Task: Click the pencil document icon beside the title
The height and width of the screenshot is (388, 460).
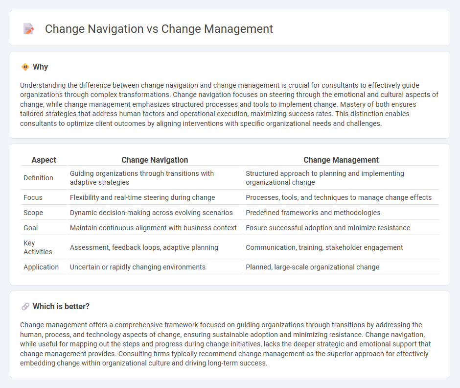Action: click(28, 29)
